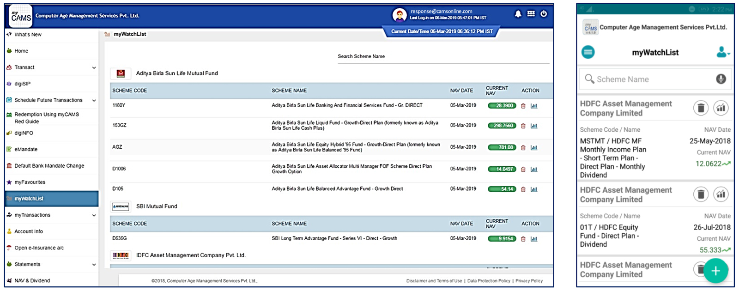The width and height of the screenshot is (739, 291).
Task: Open the mobile user profile dropdown
Action: pyautogui.click(x=722, y=52)
